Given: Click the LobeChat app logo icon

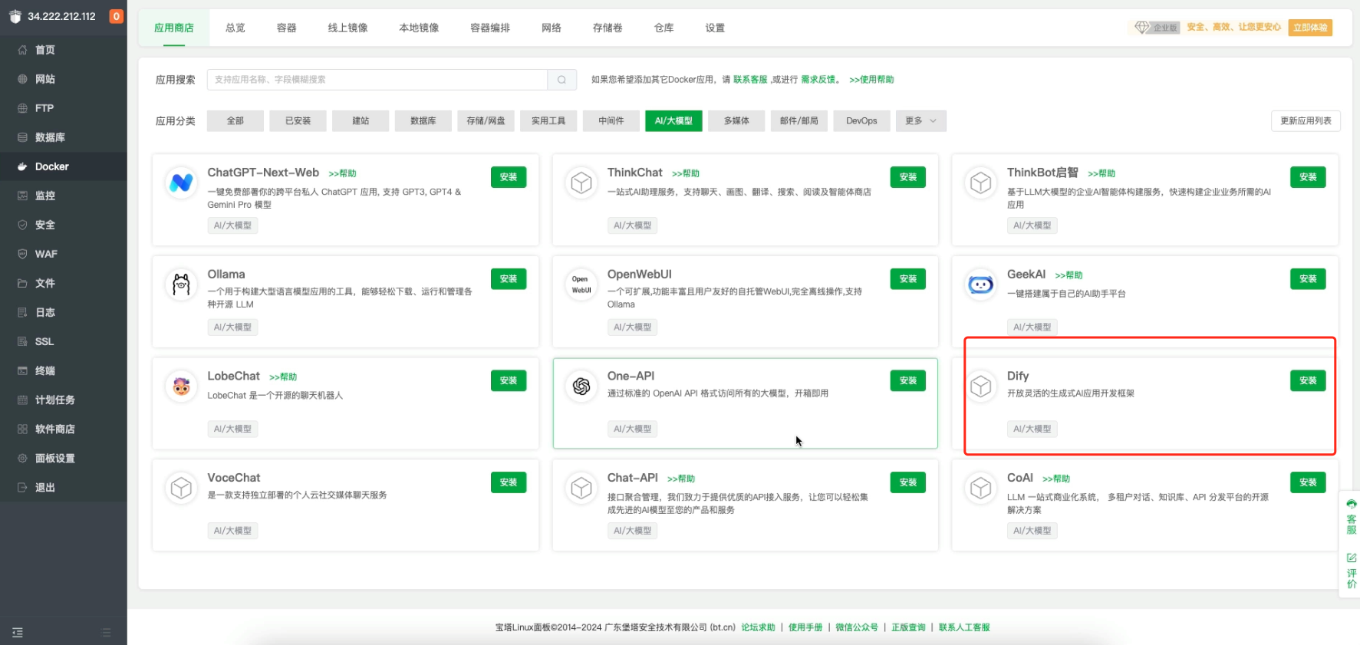Looking at the screenshot, I should pyautogui.click(x=181, y=387).
